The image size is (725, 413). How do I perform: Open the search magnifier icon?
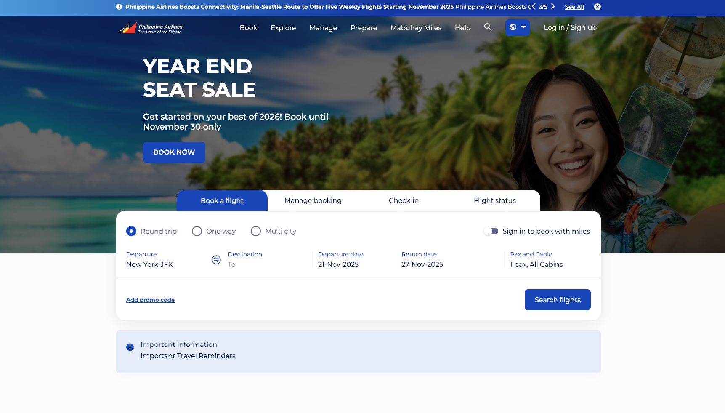pyautogui.click(x=488, y=27)
